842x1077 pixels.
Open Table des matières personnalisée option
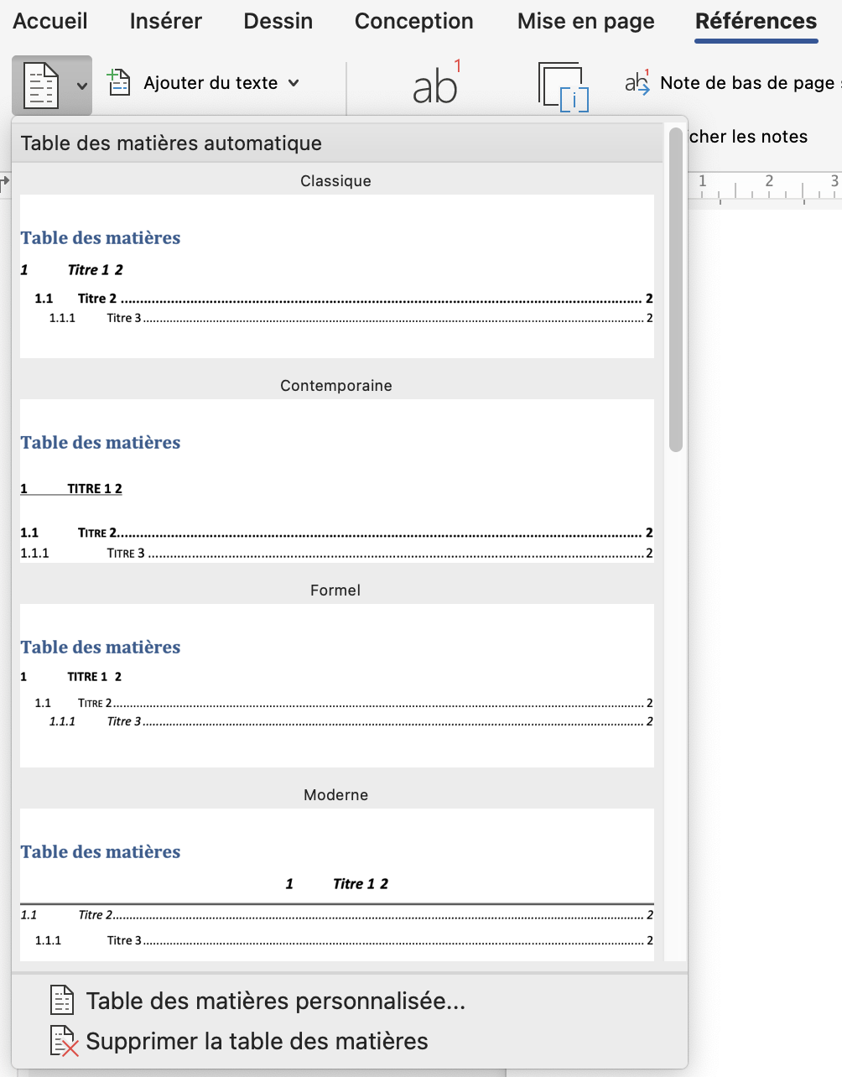point(275,1001)
